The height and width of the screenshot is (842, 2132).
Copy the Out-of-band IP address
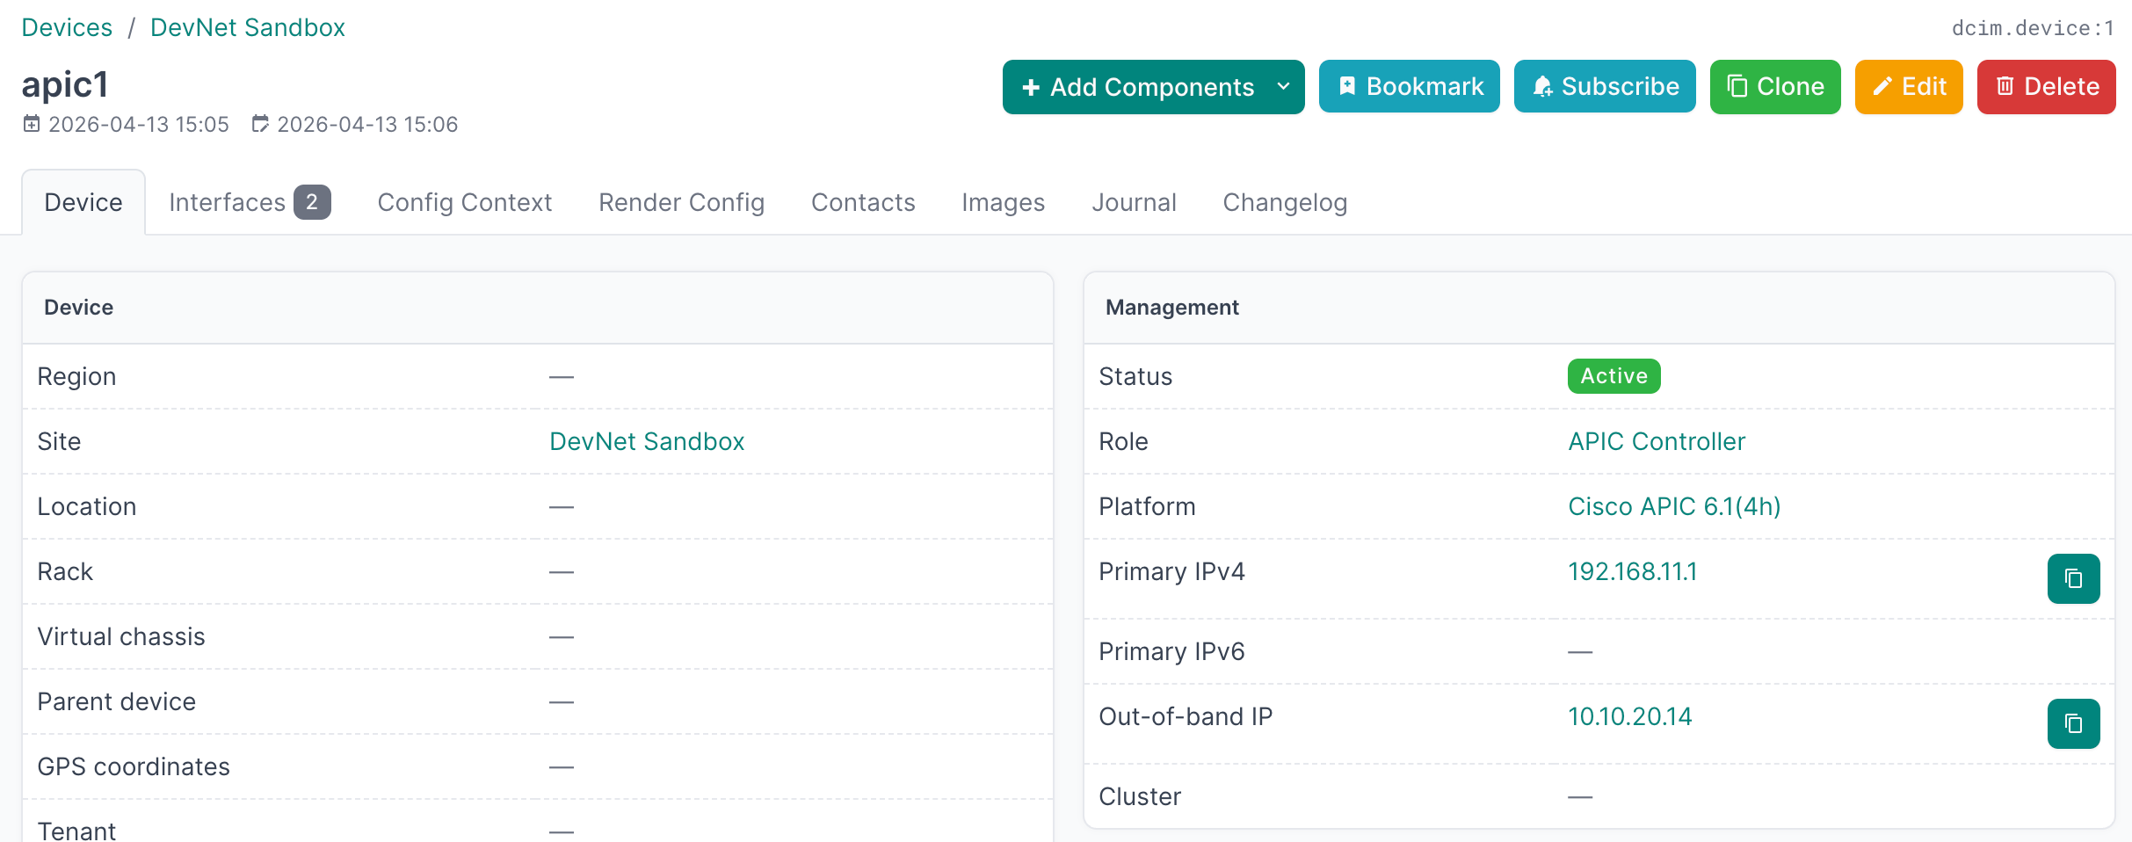click(x=2072, y=723)
